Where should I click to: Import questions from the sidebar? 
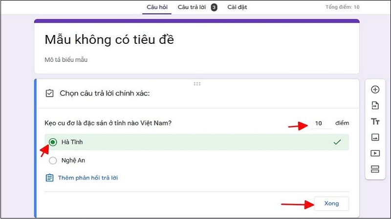point(375,105)
